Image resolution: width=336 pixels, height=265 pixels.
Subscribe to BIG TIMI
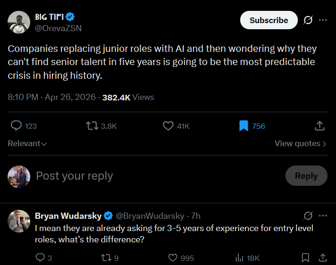pyautogui.click(x=269, y=20)
